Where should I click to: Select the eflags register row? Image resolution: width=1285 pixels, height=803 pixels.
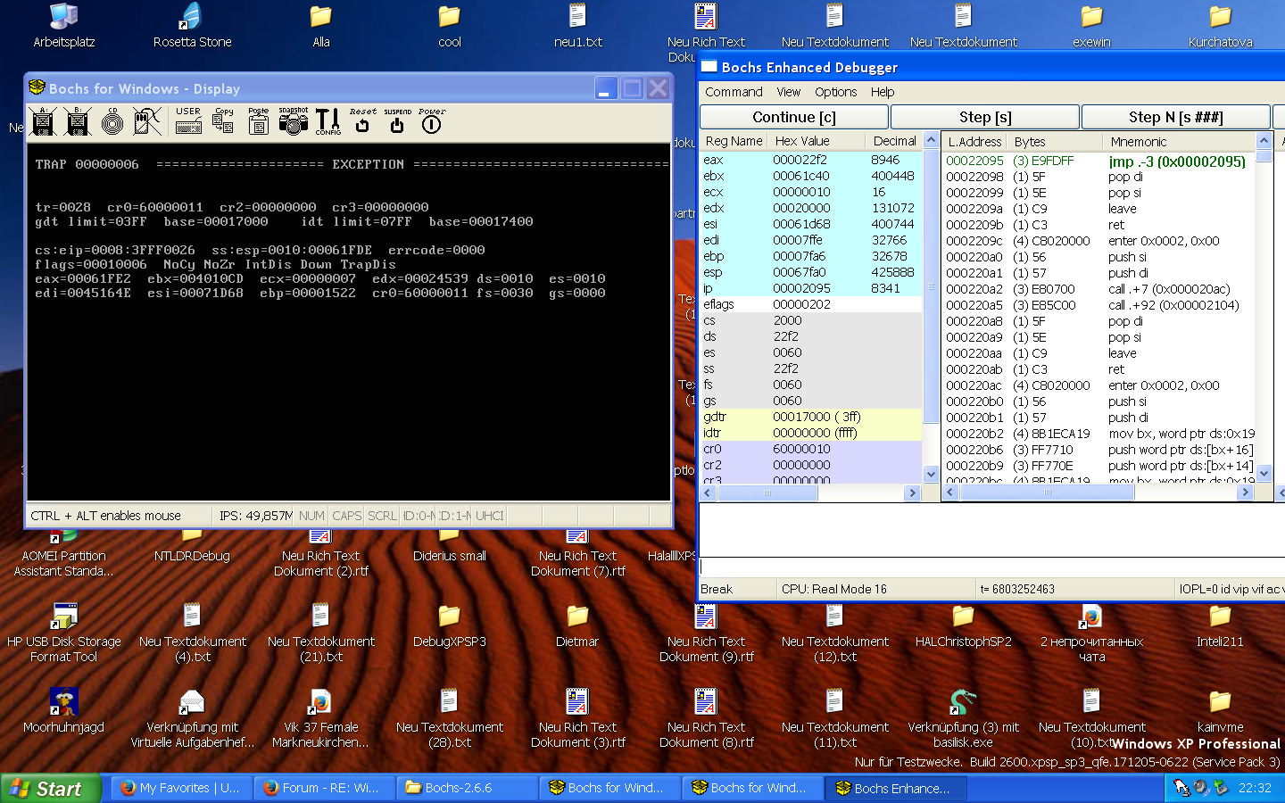point(811,304)
